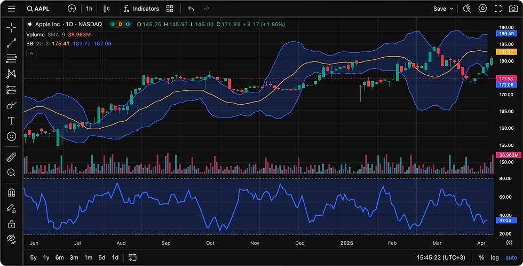Redo the chart action
The width and height of the screenshot is (523, 266).
point(207,9)
